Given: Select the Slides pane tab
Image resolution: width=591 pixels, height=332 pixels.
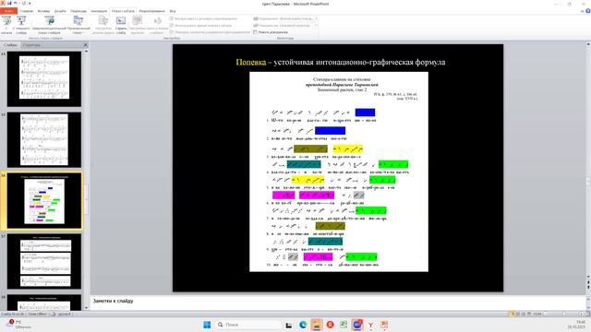Looking at the screenshot, I should tap(10, 45).
